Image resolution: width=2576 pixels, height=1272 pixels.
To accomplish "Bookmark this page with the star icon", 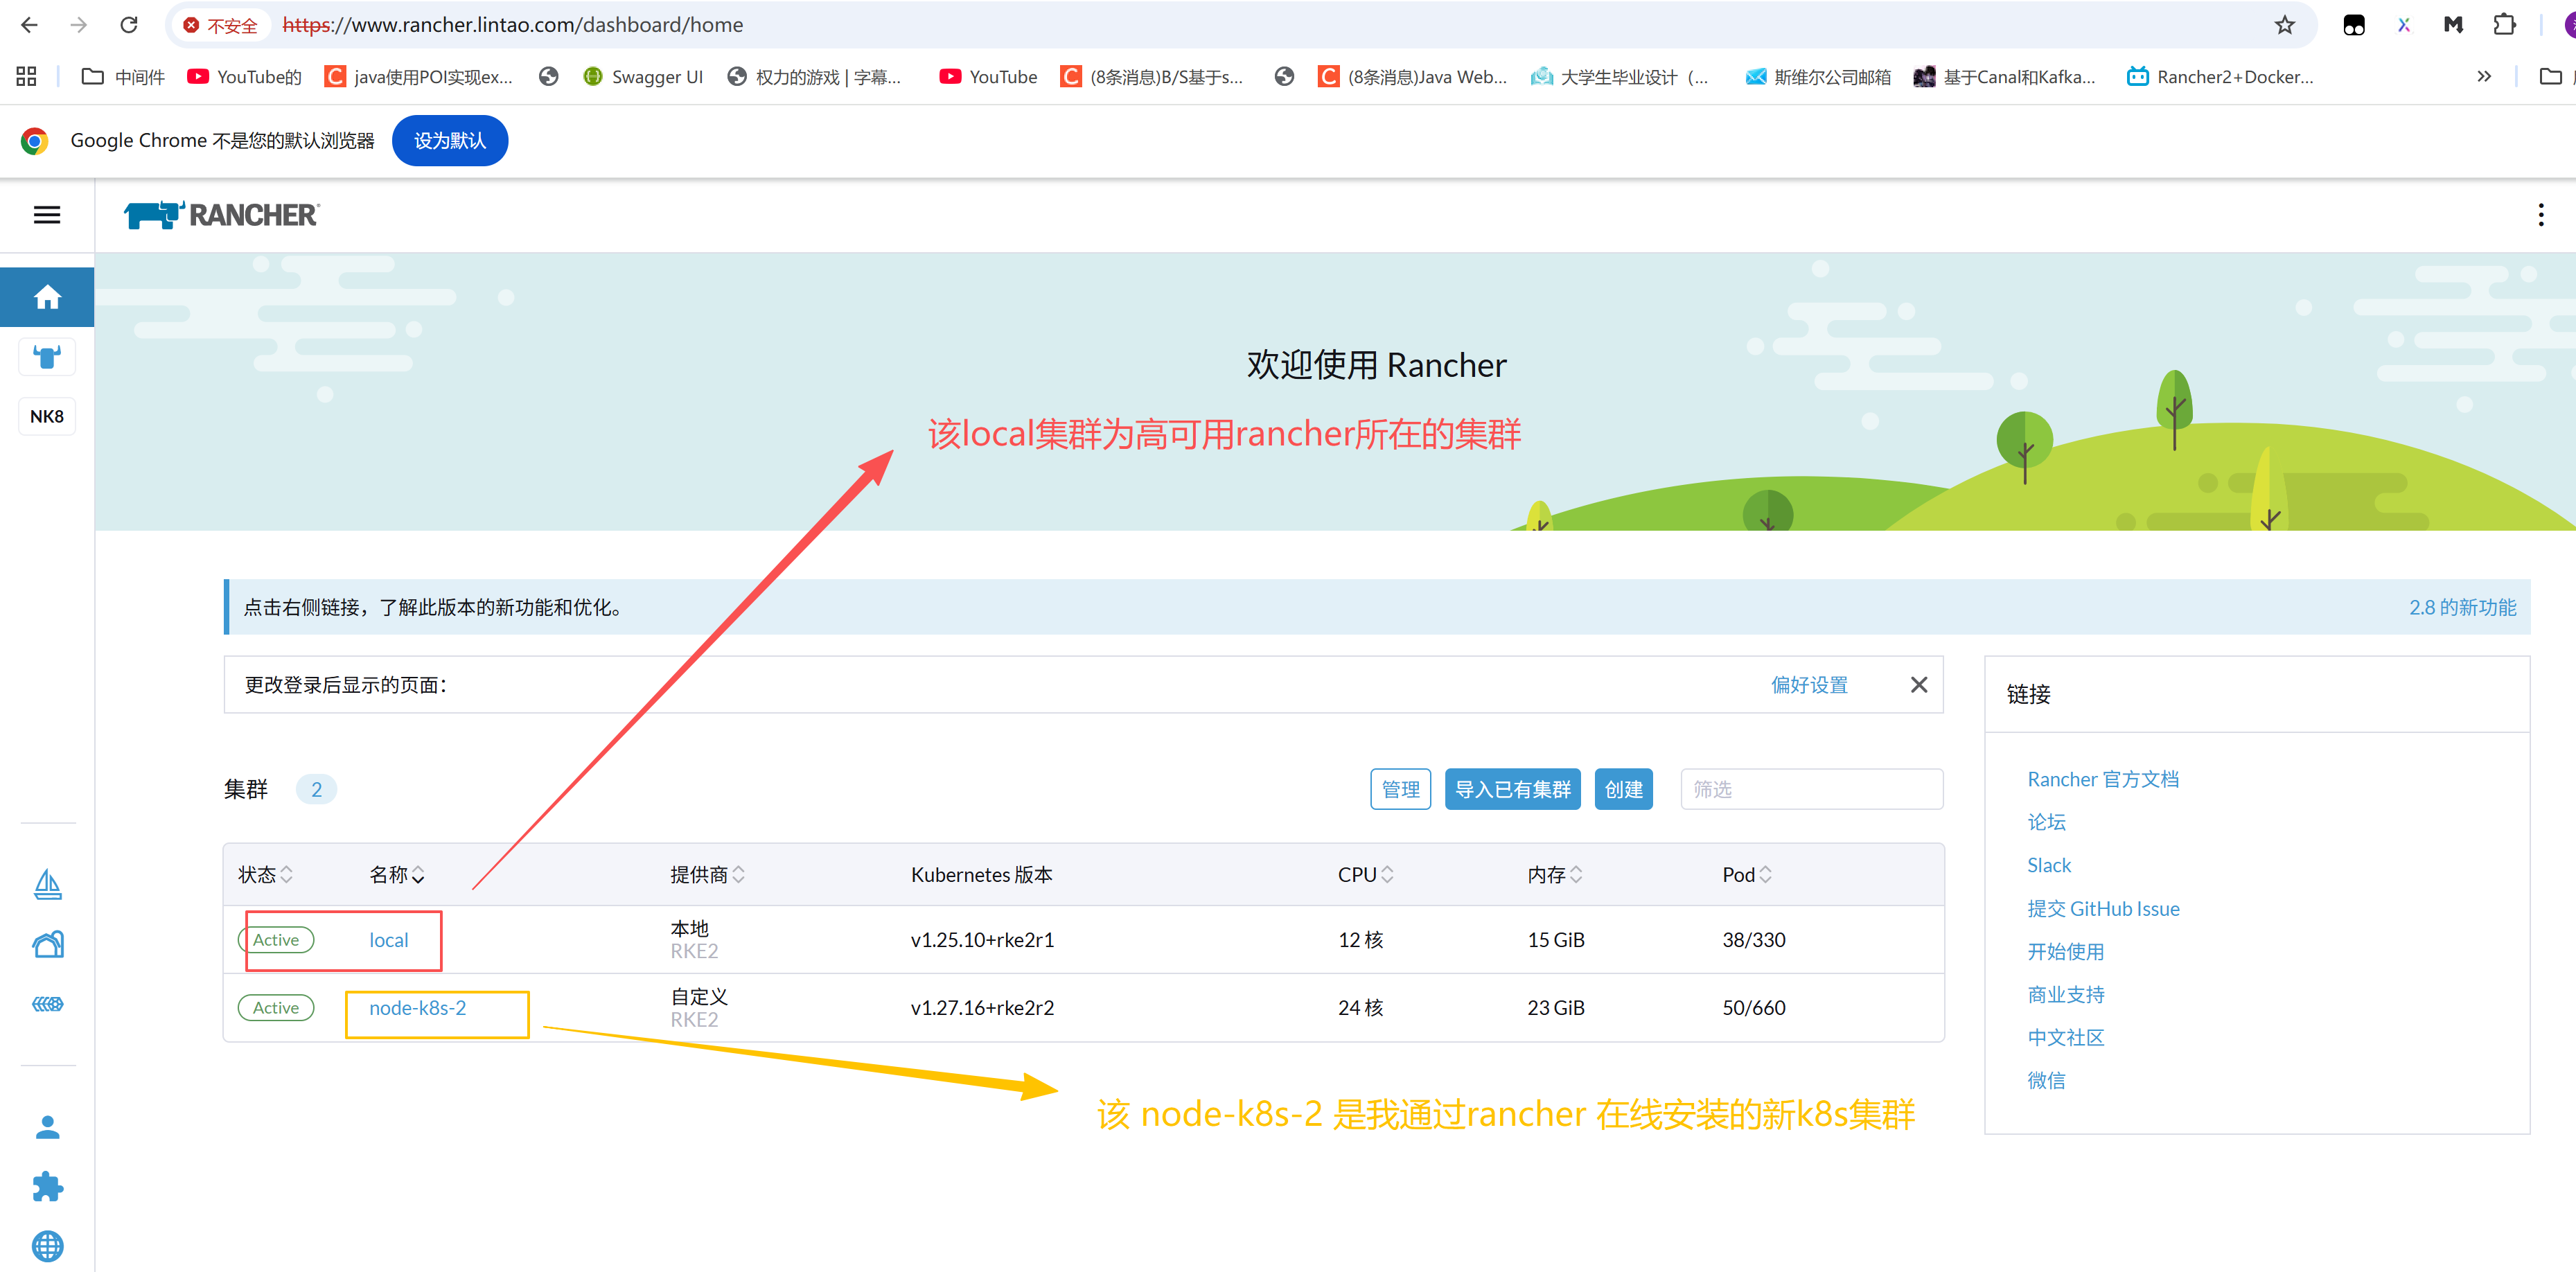I will pos(2285,25).
